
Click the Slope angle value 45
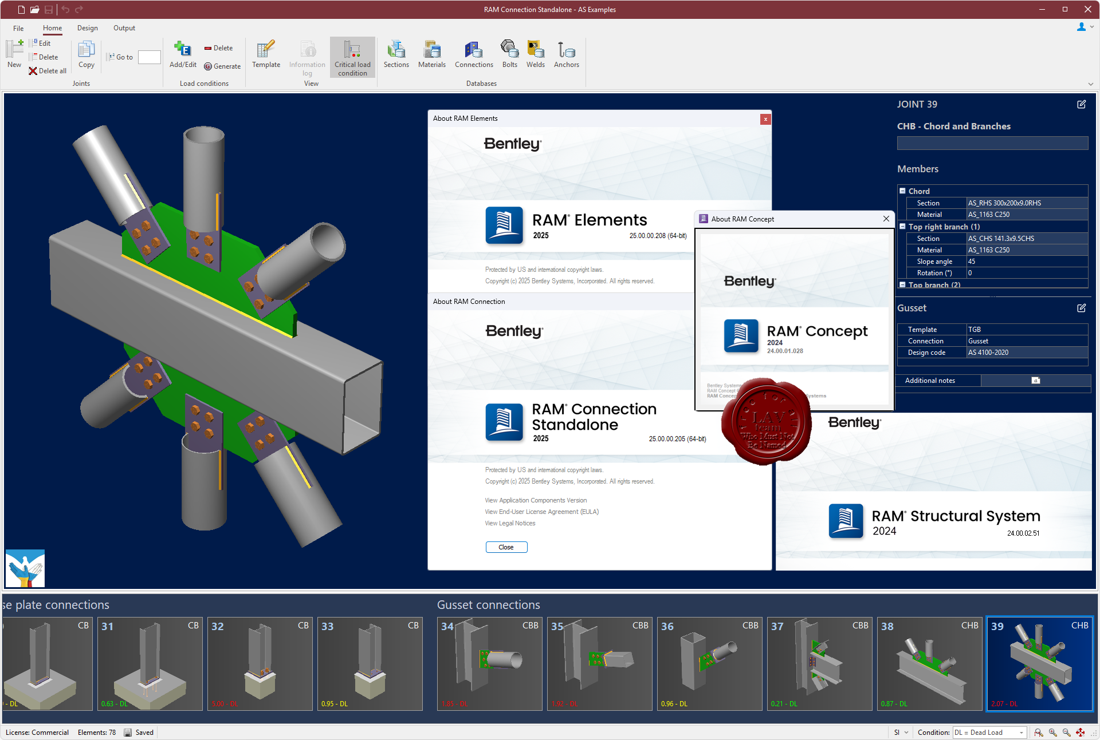click(1027, 262)
